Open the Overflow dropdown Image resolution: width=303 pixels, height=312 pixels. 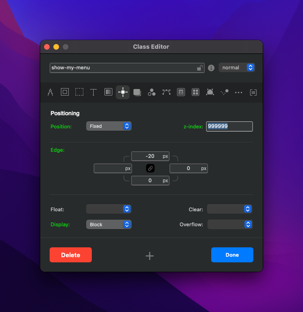click(230, 224)
